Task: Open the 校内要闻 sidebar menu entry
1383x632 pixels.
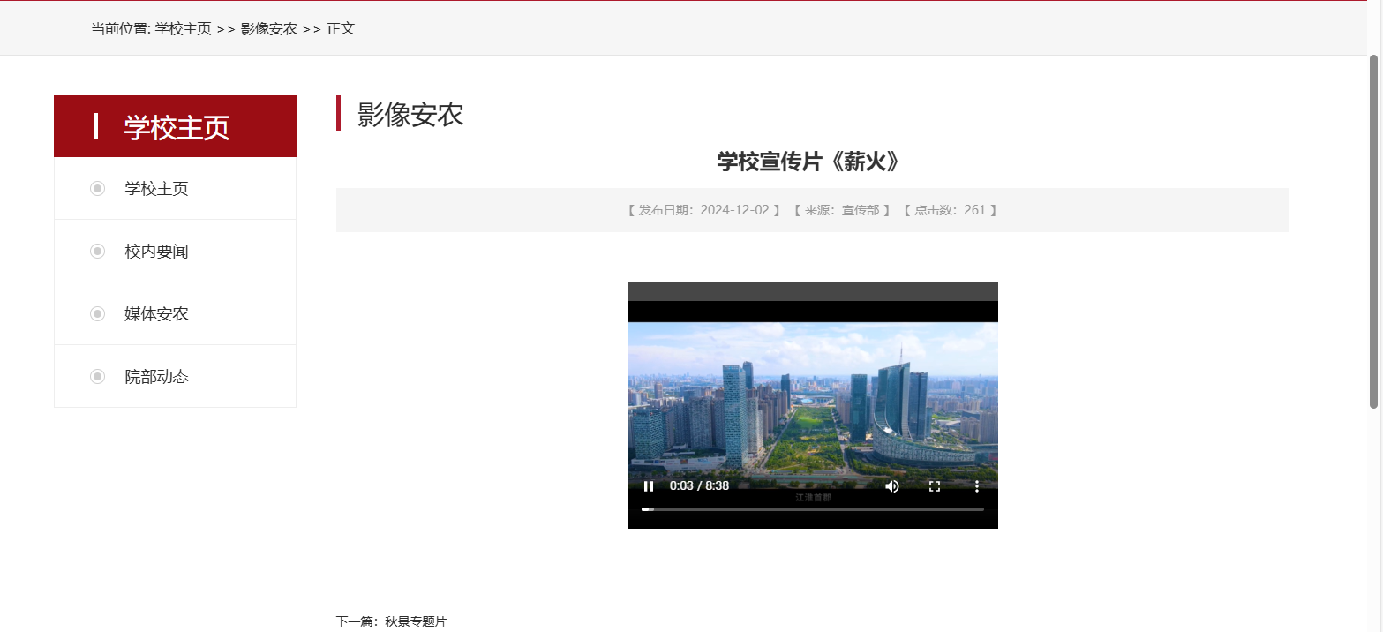Action: coord(156,251)
